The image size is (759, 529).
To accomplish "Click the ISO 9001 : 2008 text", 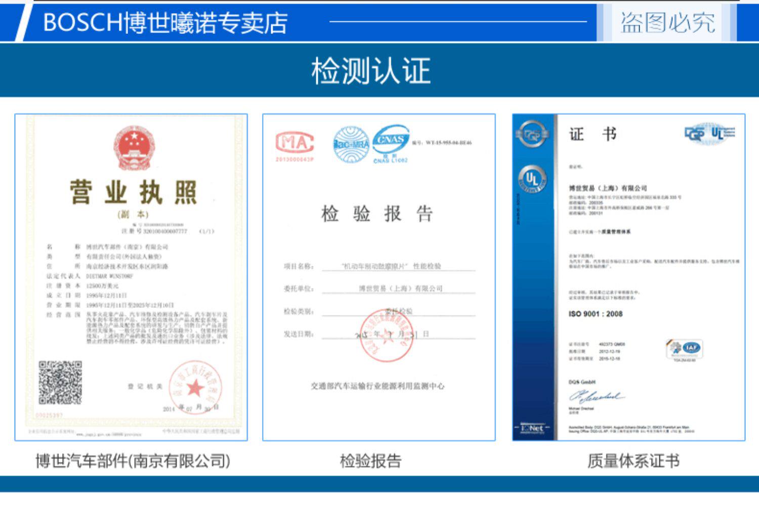I will click(x=596, y=314).
